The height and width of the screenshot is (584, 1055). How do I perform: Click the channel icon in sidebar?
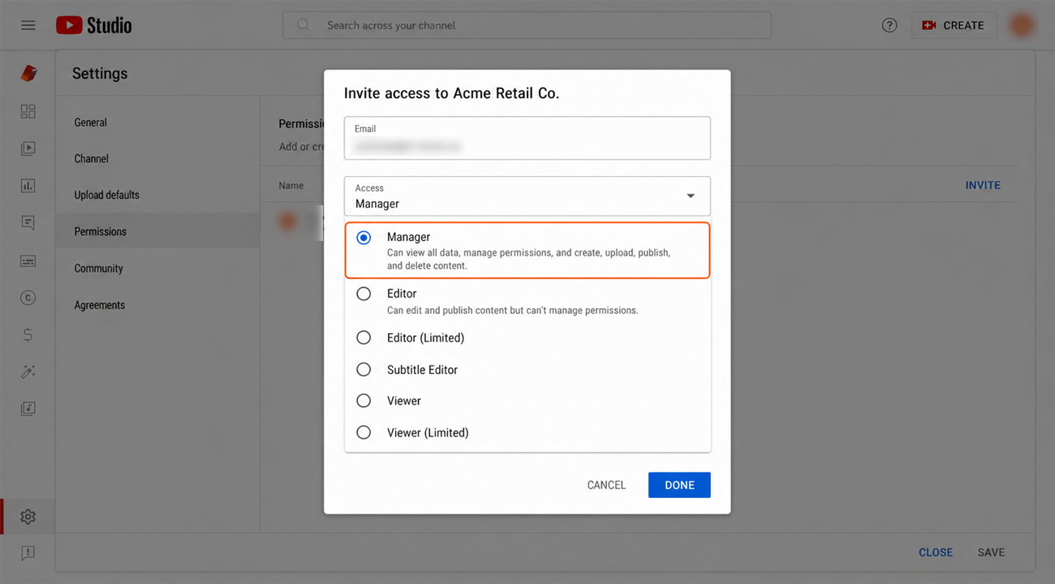(x=28, y=74)
